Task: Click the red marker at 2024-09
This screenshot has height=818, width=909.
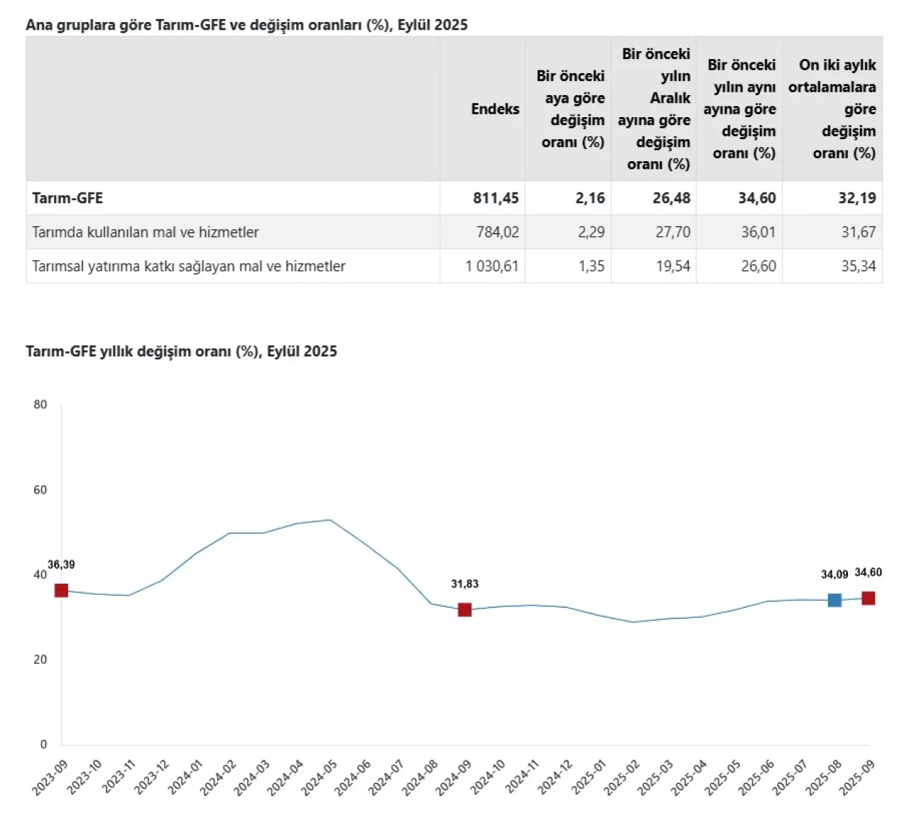Action: click(x=464, y=610)
